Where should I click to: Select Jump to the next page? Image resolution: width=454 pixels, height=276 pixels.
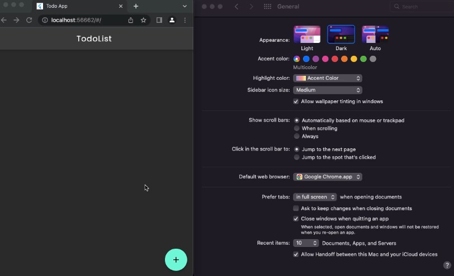(296, 149)
